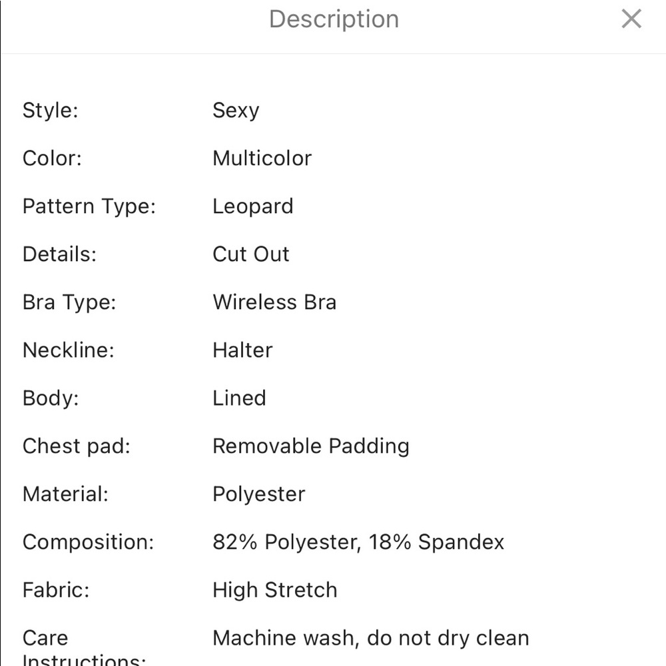Select the Multicolor color value
The width and height of the screenshot is (666, 666).
pyautogui.click(x=262, y=159)
